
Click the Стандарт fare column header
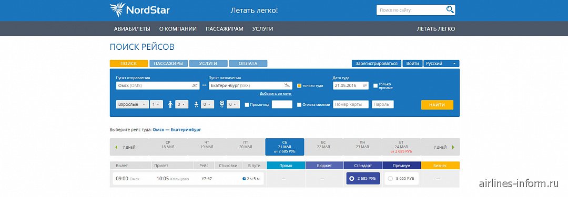tap(363, 166)
